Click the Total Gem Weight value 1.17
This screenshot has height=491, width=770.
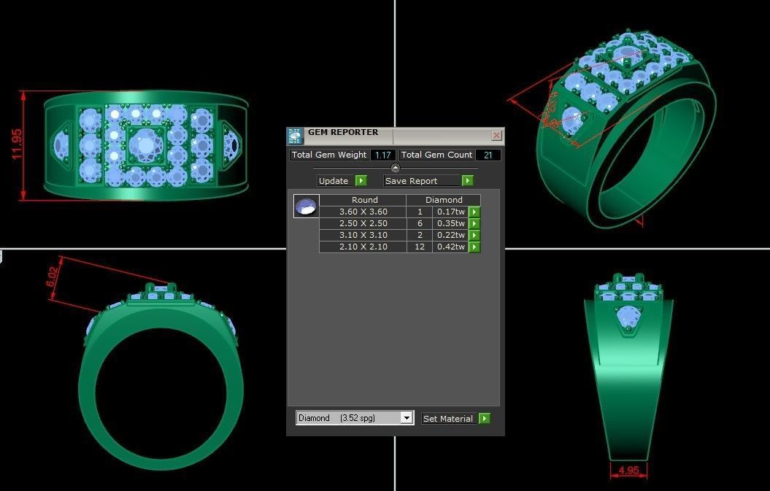click(382, 155)
